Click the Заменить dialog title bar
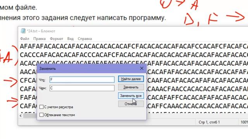The width and height of the screenshot is (248, 139). (x=92, y=69)
